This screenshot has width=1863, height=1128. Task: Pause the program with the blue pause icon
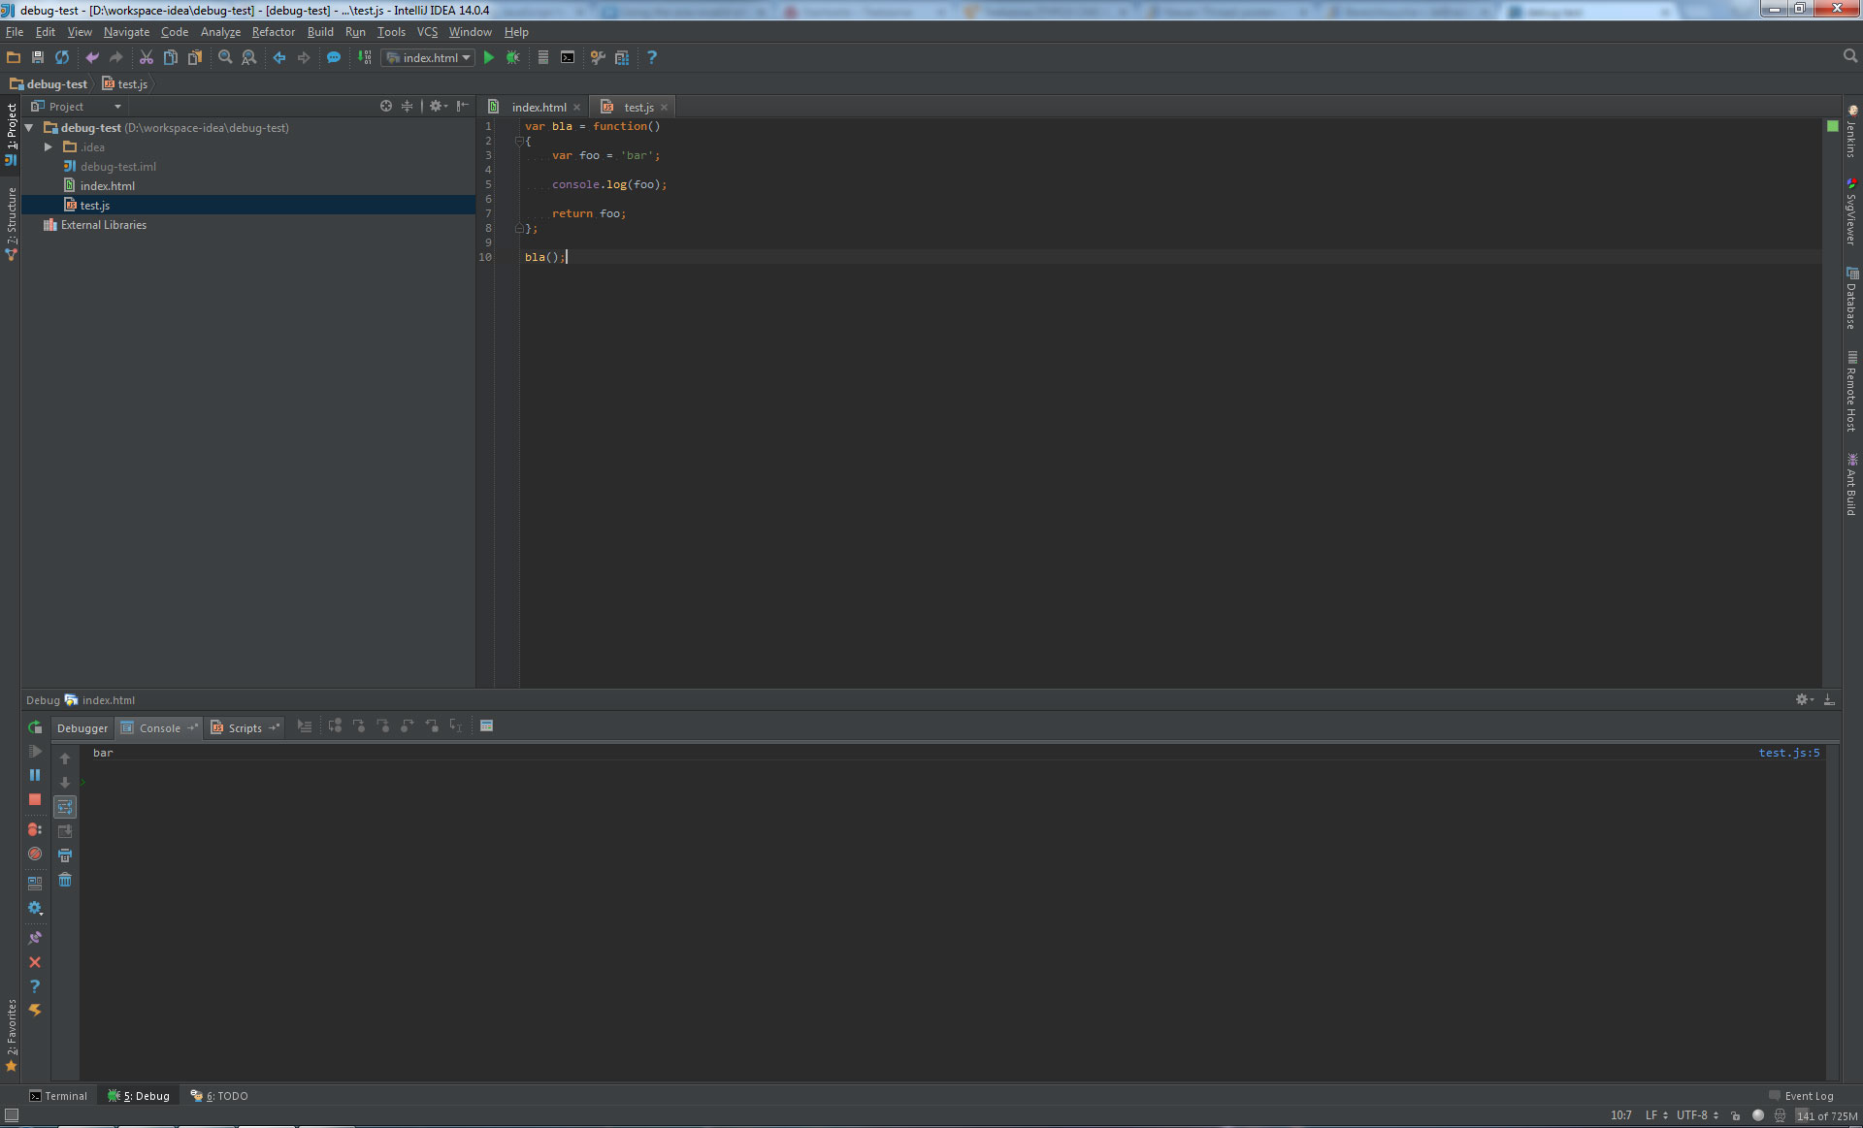pyautogui.click(x=35, y=775)
